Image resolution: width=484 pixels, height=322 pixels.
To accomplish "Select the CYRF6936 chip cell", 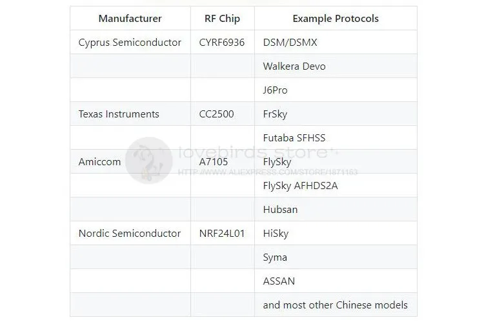I will point(222,42).
